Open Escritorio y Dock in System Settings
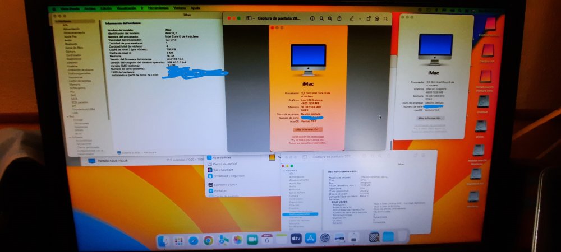The width and height of the screenshot is (561, 252). (x=223, y=185)
